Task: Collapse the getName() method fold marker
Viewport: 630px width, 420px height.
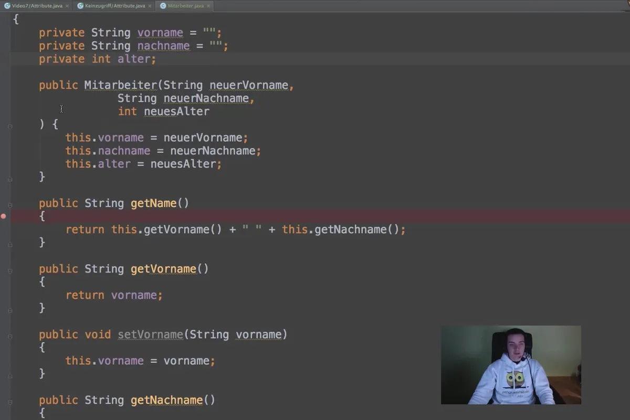Action: click(x=10, y=205)
